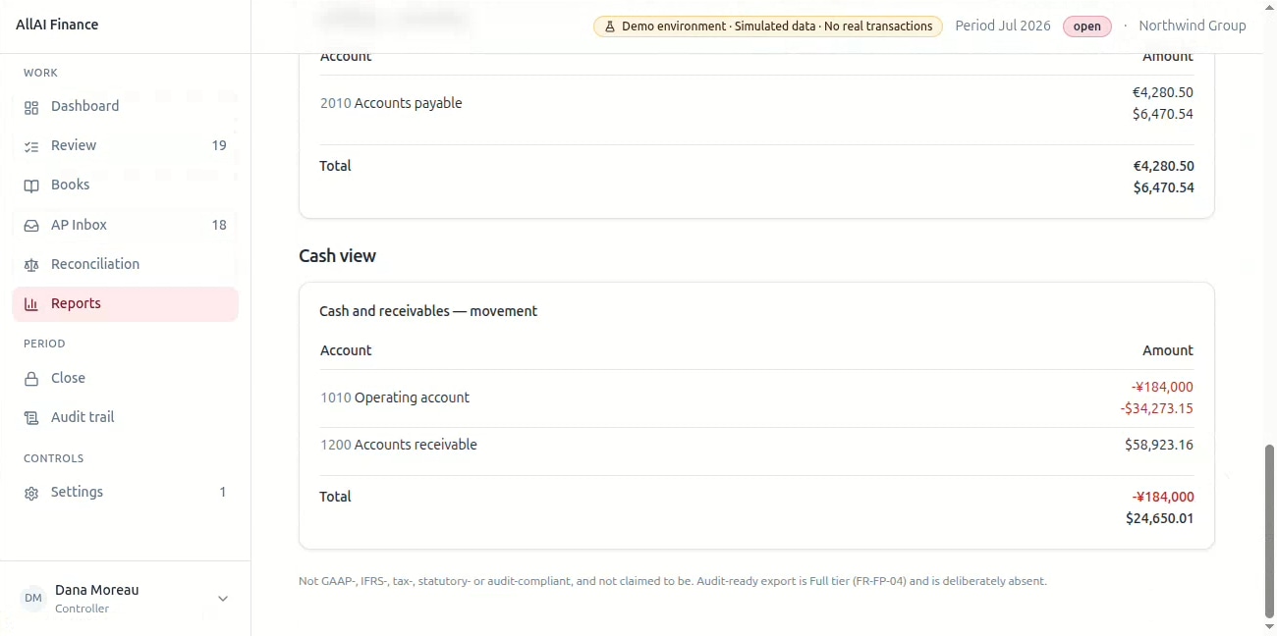Click the DM user avatar

click(x=33, y=599)
